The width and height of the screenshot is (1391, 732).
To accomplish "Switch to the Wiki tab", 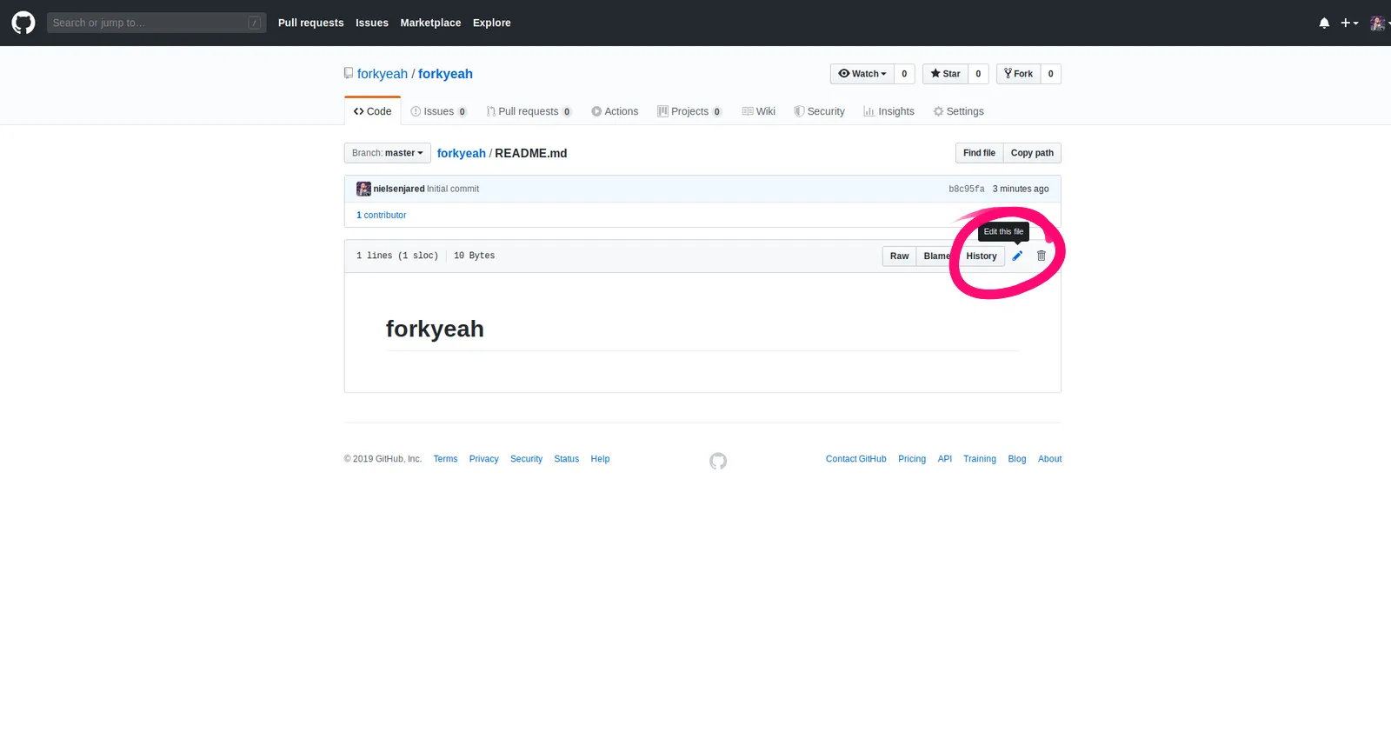I will click(759, 111).
